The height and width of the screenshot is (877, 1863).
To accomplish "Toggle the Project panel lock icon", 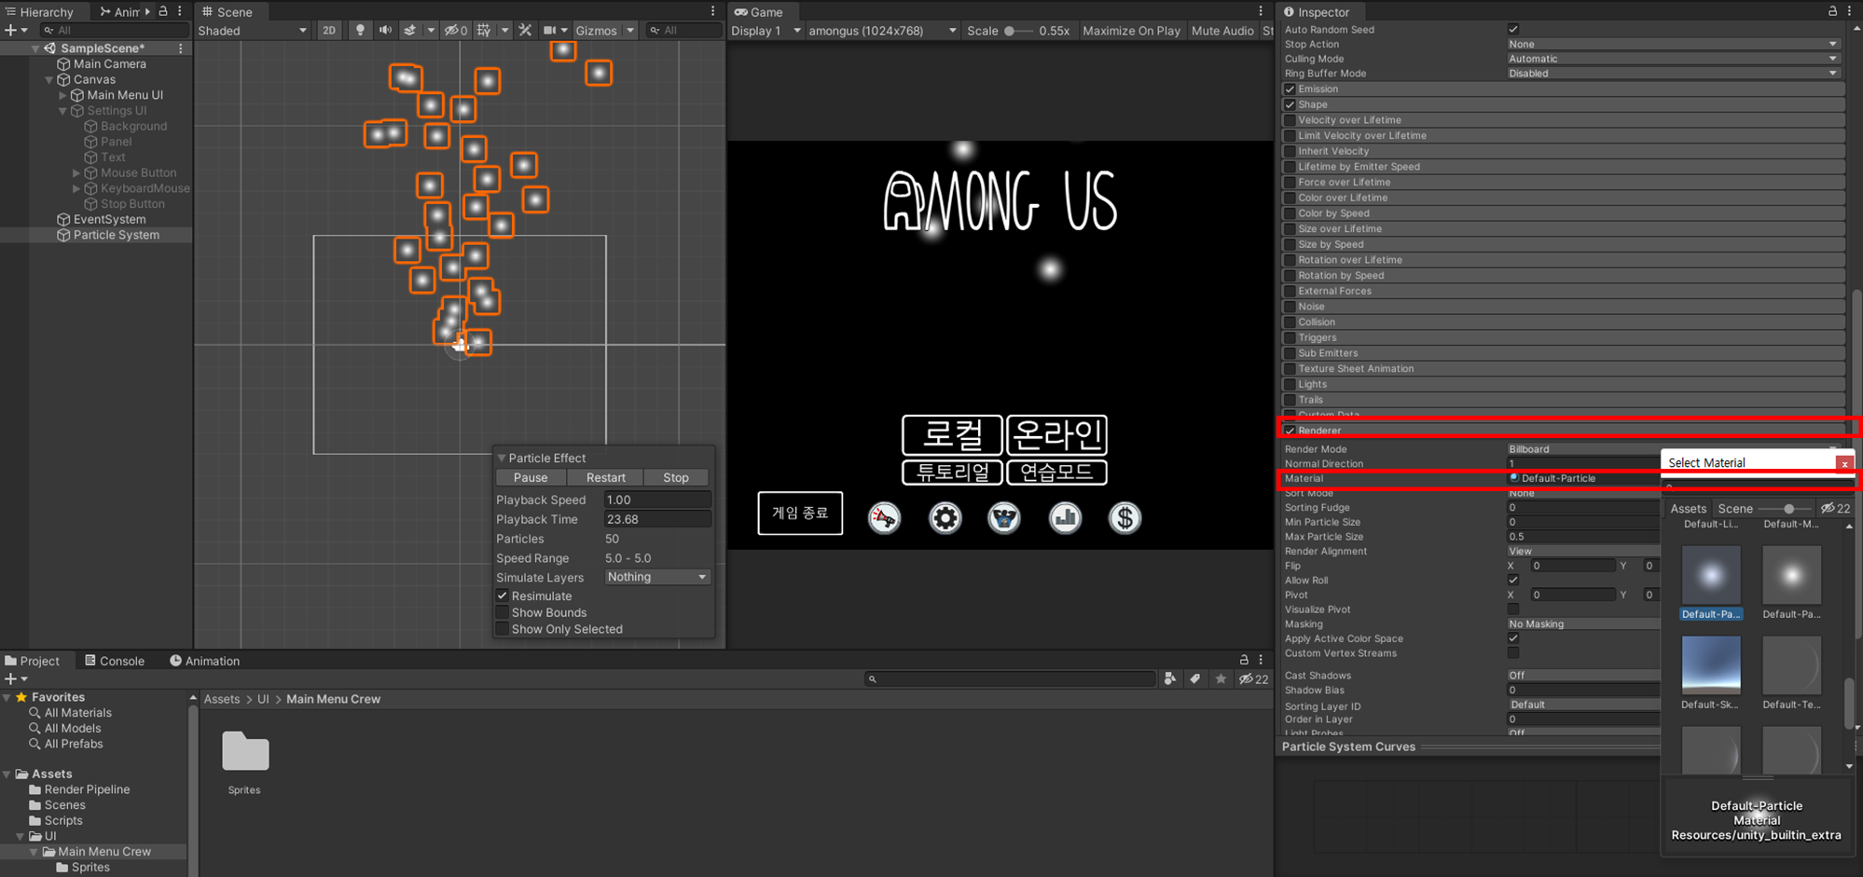I will pos(1244,660).
